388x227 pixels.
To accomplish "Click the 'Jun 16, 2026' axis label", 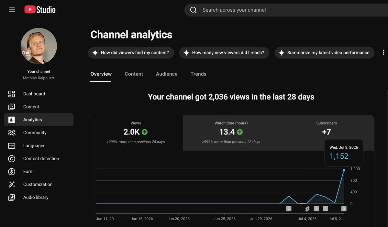I will tap(142, 219).
